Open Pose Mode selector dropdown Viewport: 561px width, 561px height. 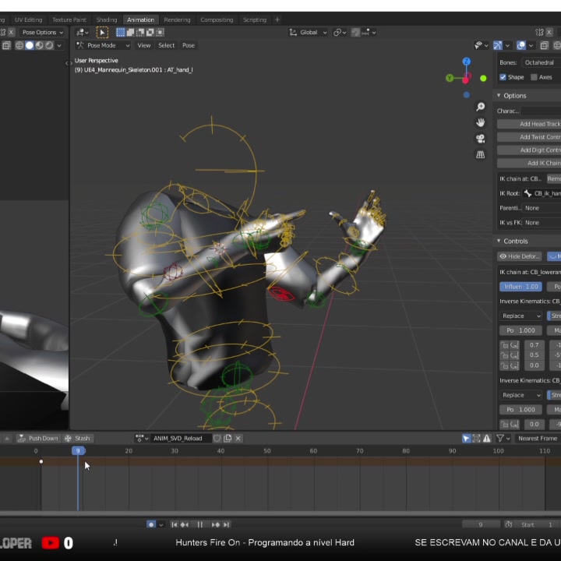(x=103, y=45)
